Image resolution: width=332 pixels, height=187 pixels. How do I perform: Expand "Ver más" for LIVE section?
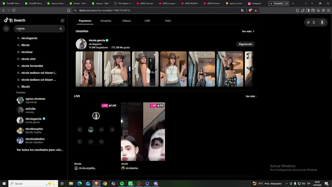point(251,96)
